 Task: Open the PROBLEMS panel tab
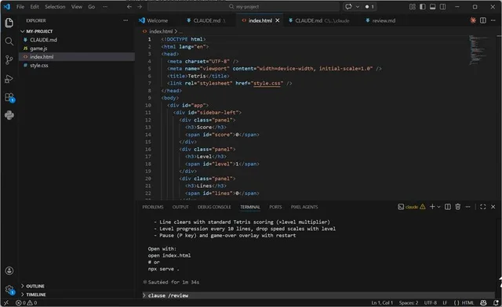point(153,207)
